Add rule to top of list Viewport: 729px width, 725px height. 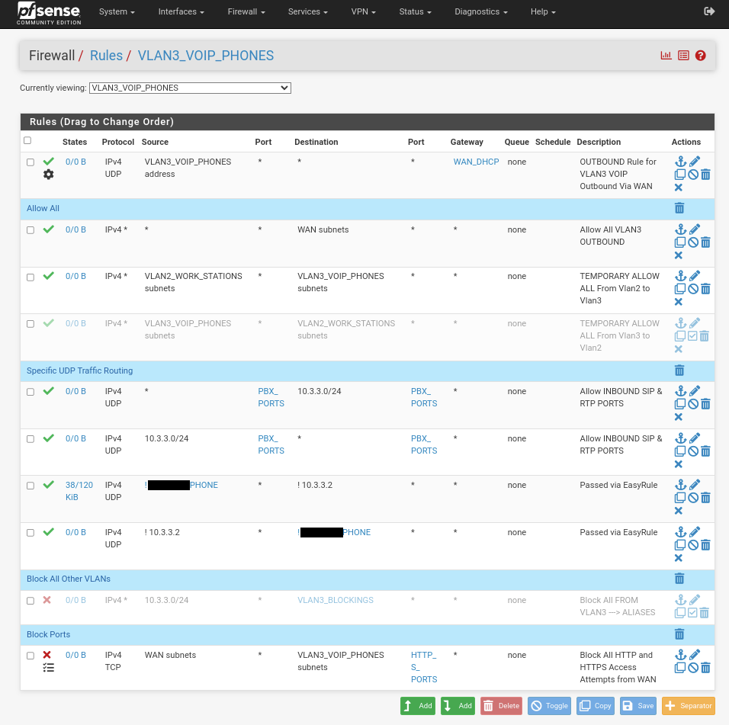coord(418,706)
